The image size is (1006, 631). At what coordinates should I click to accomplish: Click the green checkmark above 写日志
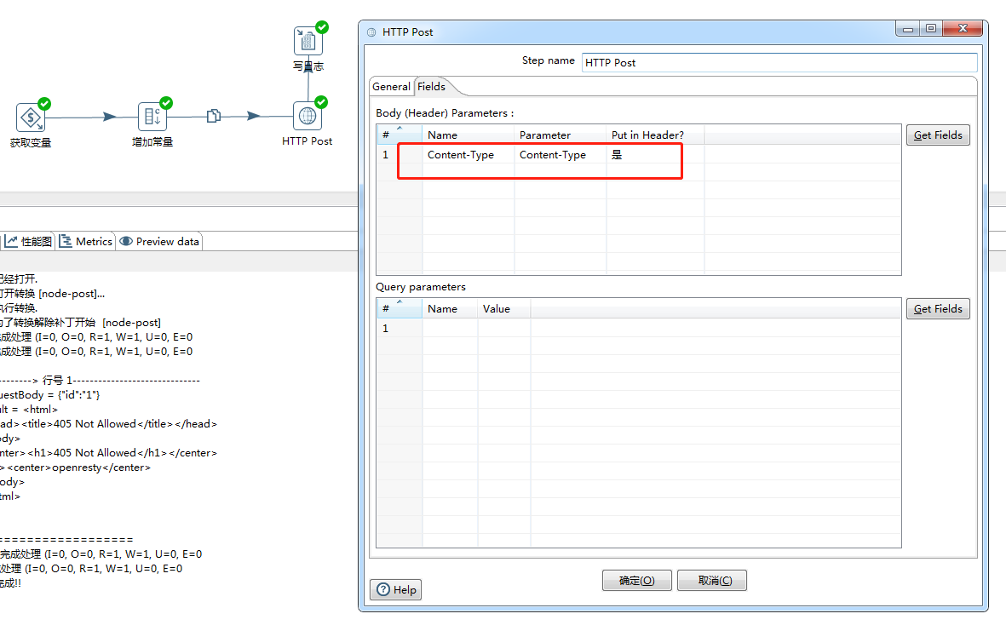coord(320,26)
